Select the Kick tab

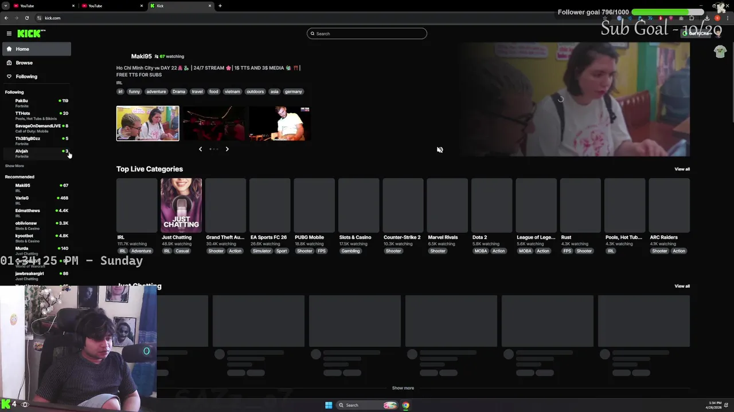tap(181, 6)
